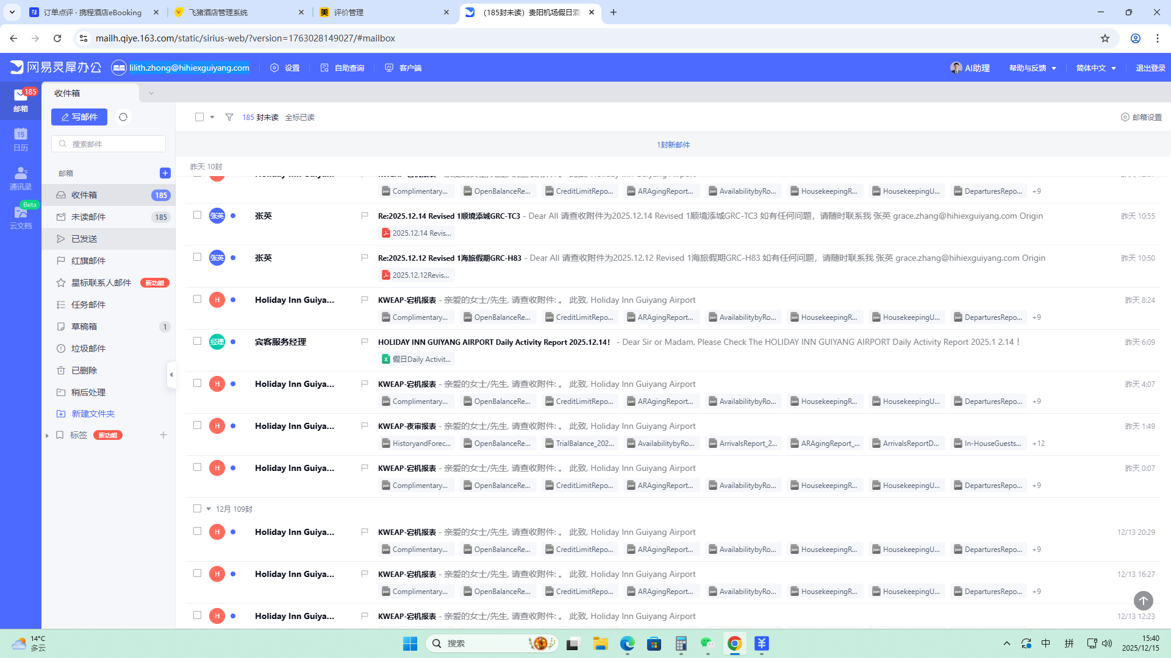This screenshot has width=1171, height=658.
Task: Select the 12月 109封 group checkbox
Action: coord(197,509)
